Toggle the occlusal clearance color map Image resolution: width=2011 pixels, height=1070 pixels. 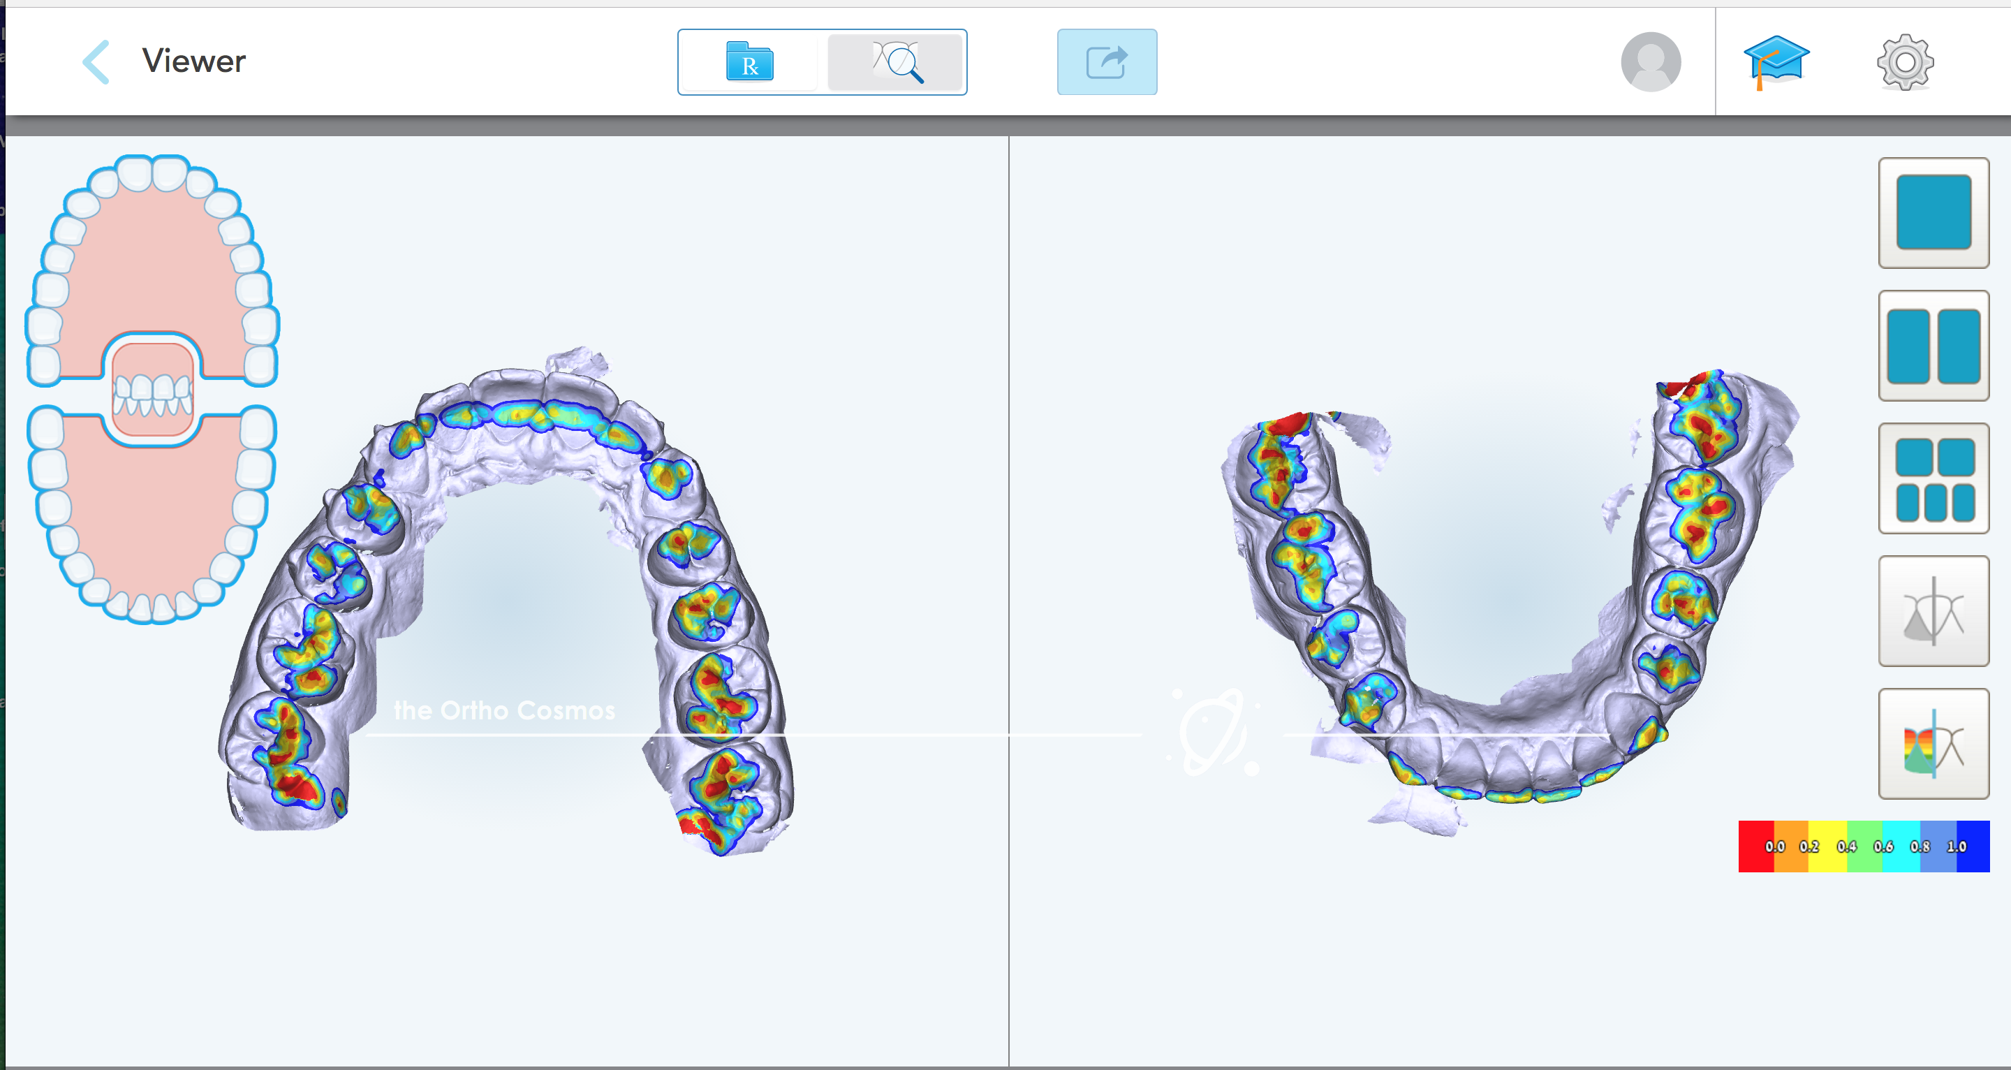coord(1933,744)
